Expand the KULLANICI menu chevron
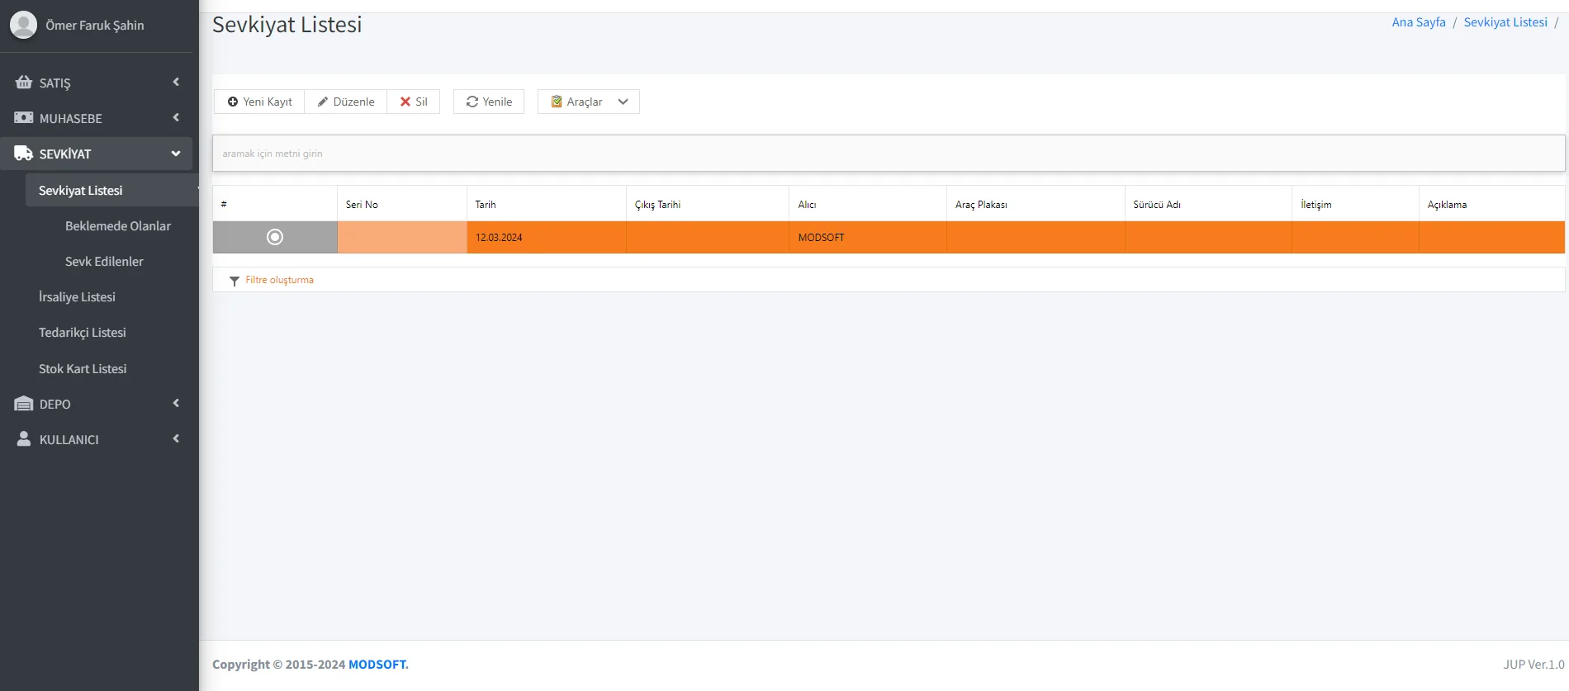The image size is (1569, 691). pos(176,438)
